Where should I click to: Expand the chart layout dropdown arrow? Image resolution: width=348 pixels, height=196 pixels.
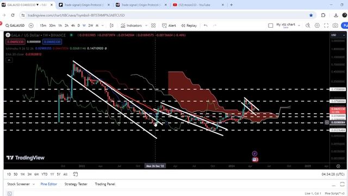coord(299,26)
